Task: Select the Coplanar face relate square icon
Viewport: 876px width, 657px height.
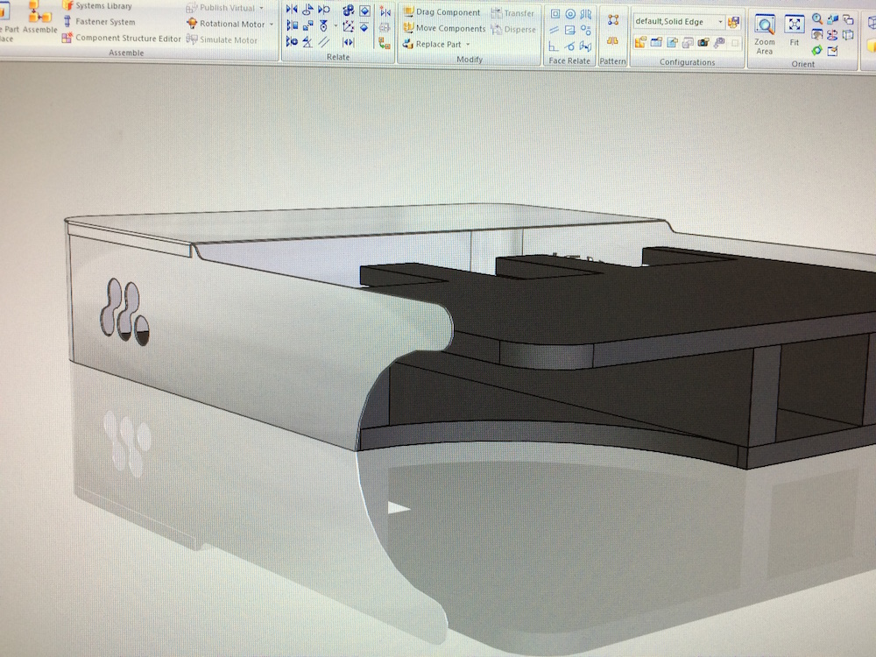Action: coord(555,14)
